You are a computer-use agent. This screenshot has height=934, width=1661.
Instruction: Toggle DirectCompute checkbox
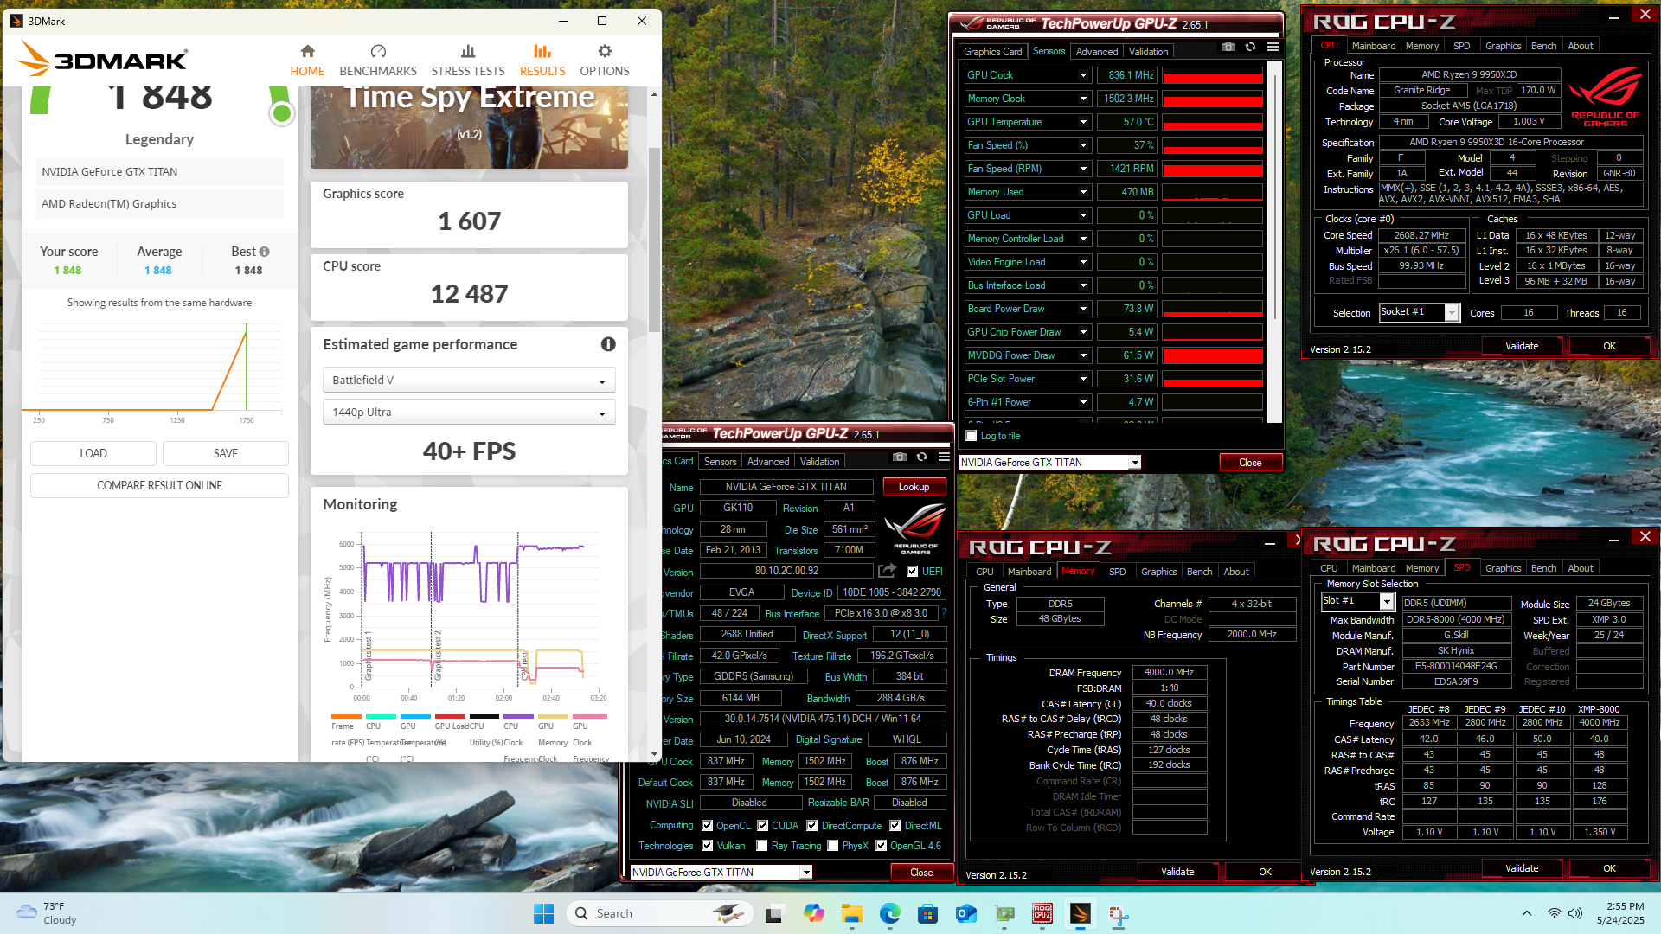click(812, 826)
